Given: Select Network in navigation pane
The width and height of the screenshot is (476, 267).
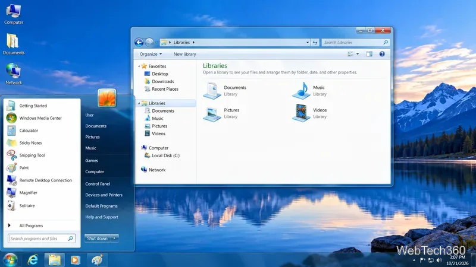Looking at the screenshot, I should click(154, 170).
